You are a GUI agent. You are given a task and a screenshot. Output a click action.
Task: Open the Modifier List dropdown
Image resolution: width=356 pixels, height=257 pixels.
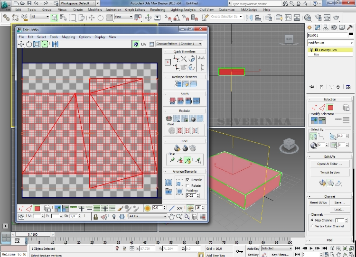(x=330, y=43)
